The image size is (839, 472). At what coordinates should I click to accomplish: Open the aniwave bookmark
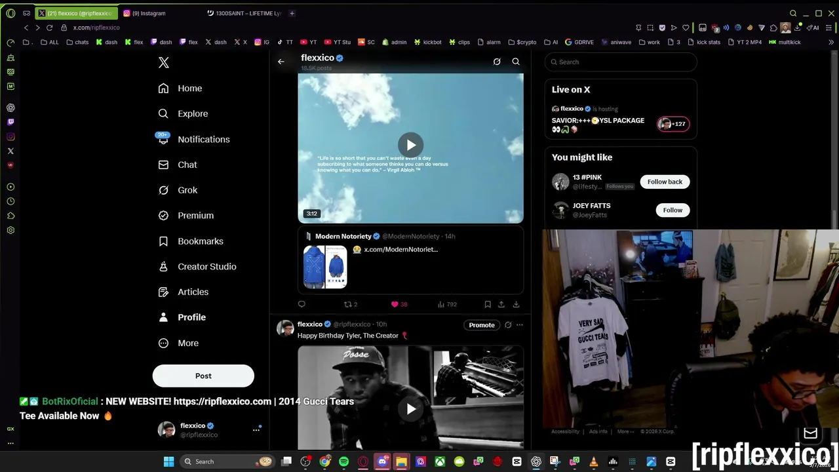point(616,42)
